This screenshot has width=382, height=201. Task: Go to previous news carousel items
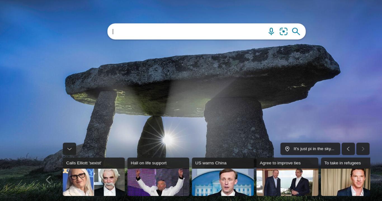48,180
